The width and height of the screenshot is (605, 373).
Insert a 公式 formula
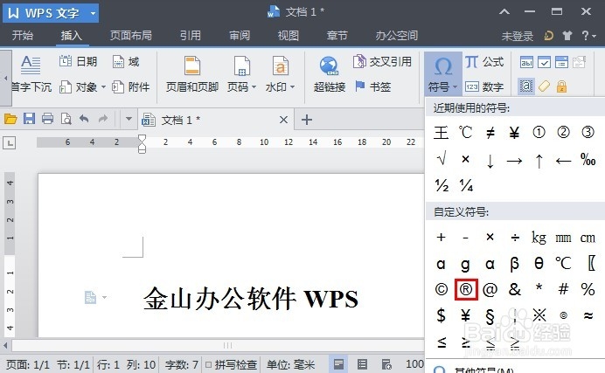(x=484, y=62)
